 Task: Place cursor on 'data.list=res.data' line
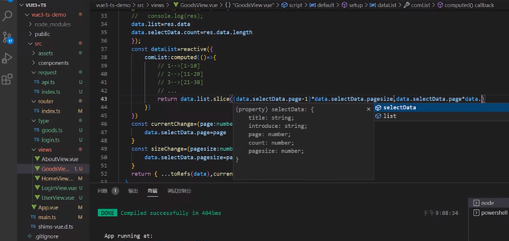pyautogui.click(x=161, y=24)
